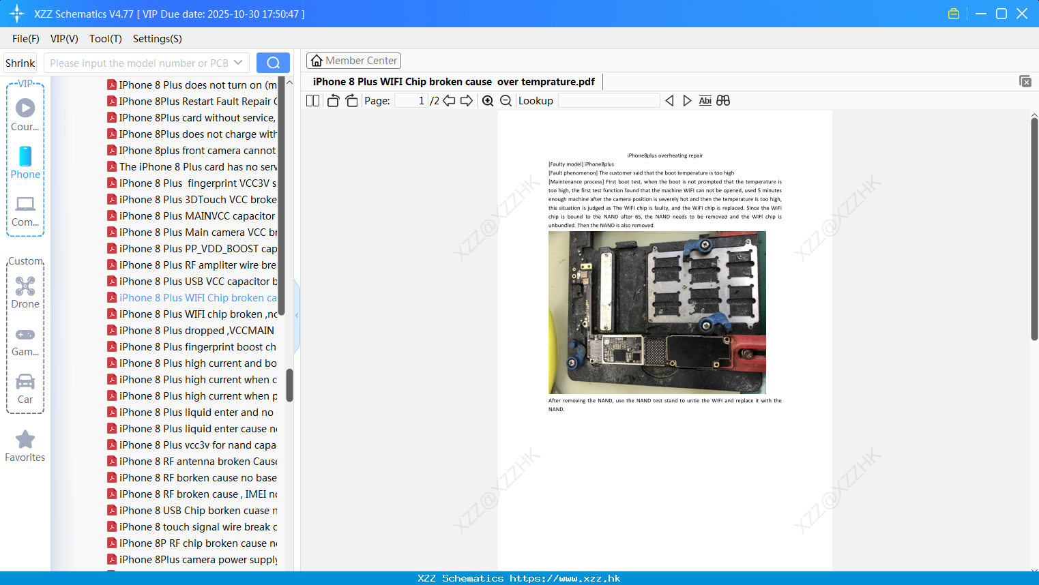
Task: Zoom in on the PDF
Action: [488, 101]
